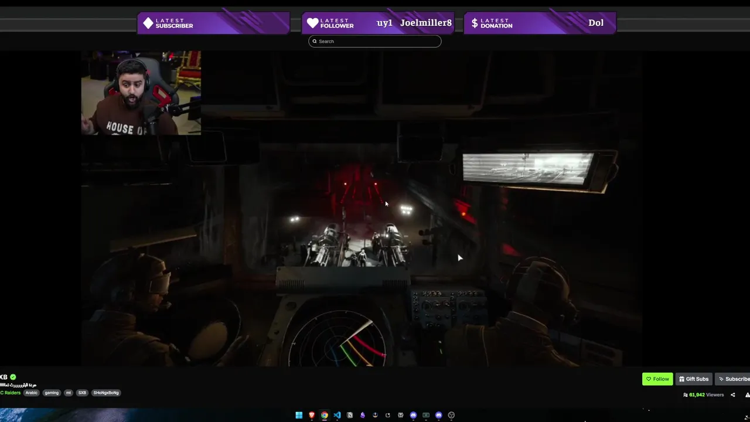This screenshot has width=750, height=422.
Task: Select the SHoNgxBoNg tag
Action: [x=106, y=393]
